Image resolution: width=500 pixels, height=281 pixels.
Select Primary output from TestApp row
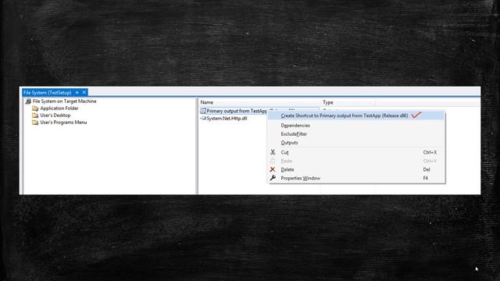pos(236,111)
